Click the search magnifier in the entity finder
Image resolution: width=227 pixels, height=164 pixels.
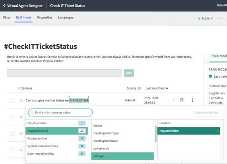click(x=32, y=113)
